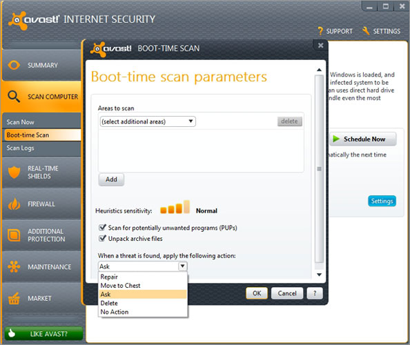410x345 pixels.
Task: Click the blue Settings button
Action: [x=382, y=201]
